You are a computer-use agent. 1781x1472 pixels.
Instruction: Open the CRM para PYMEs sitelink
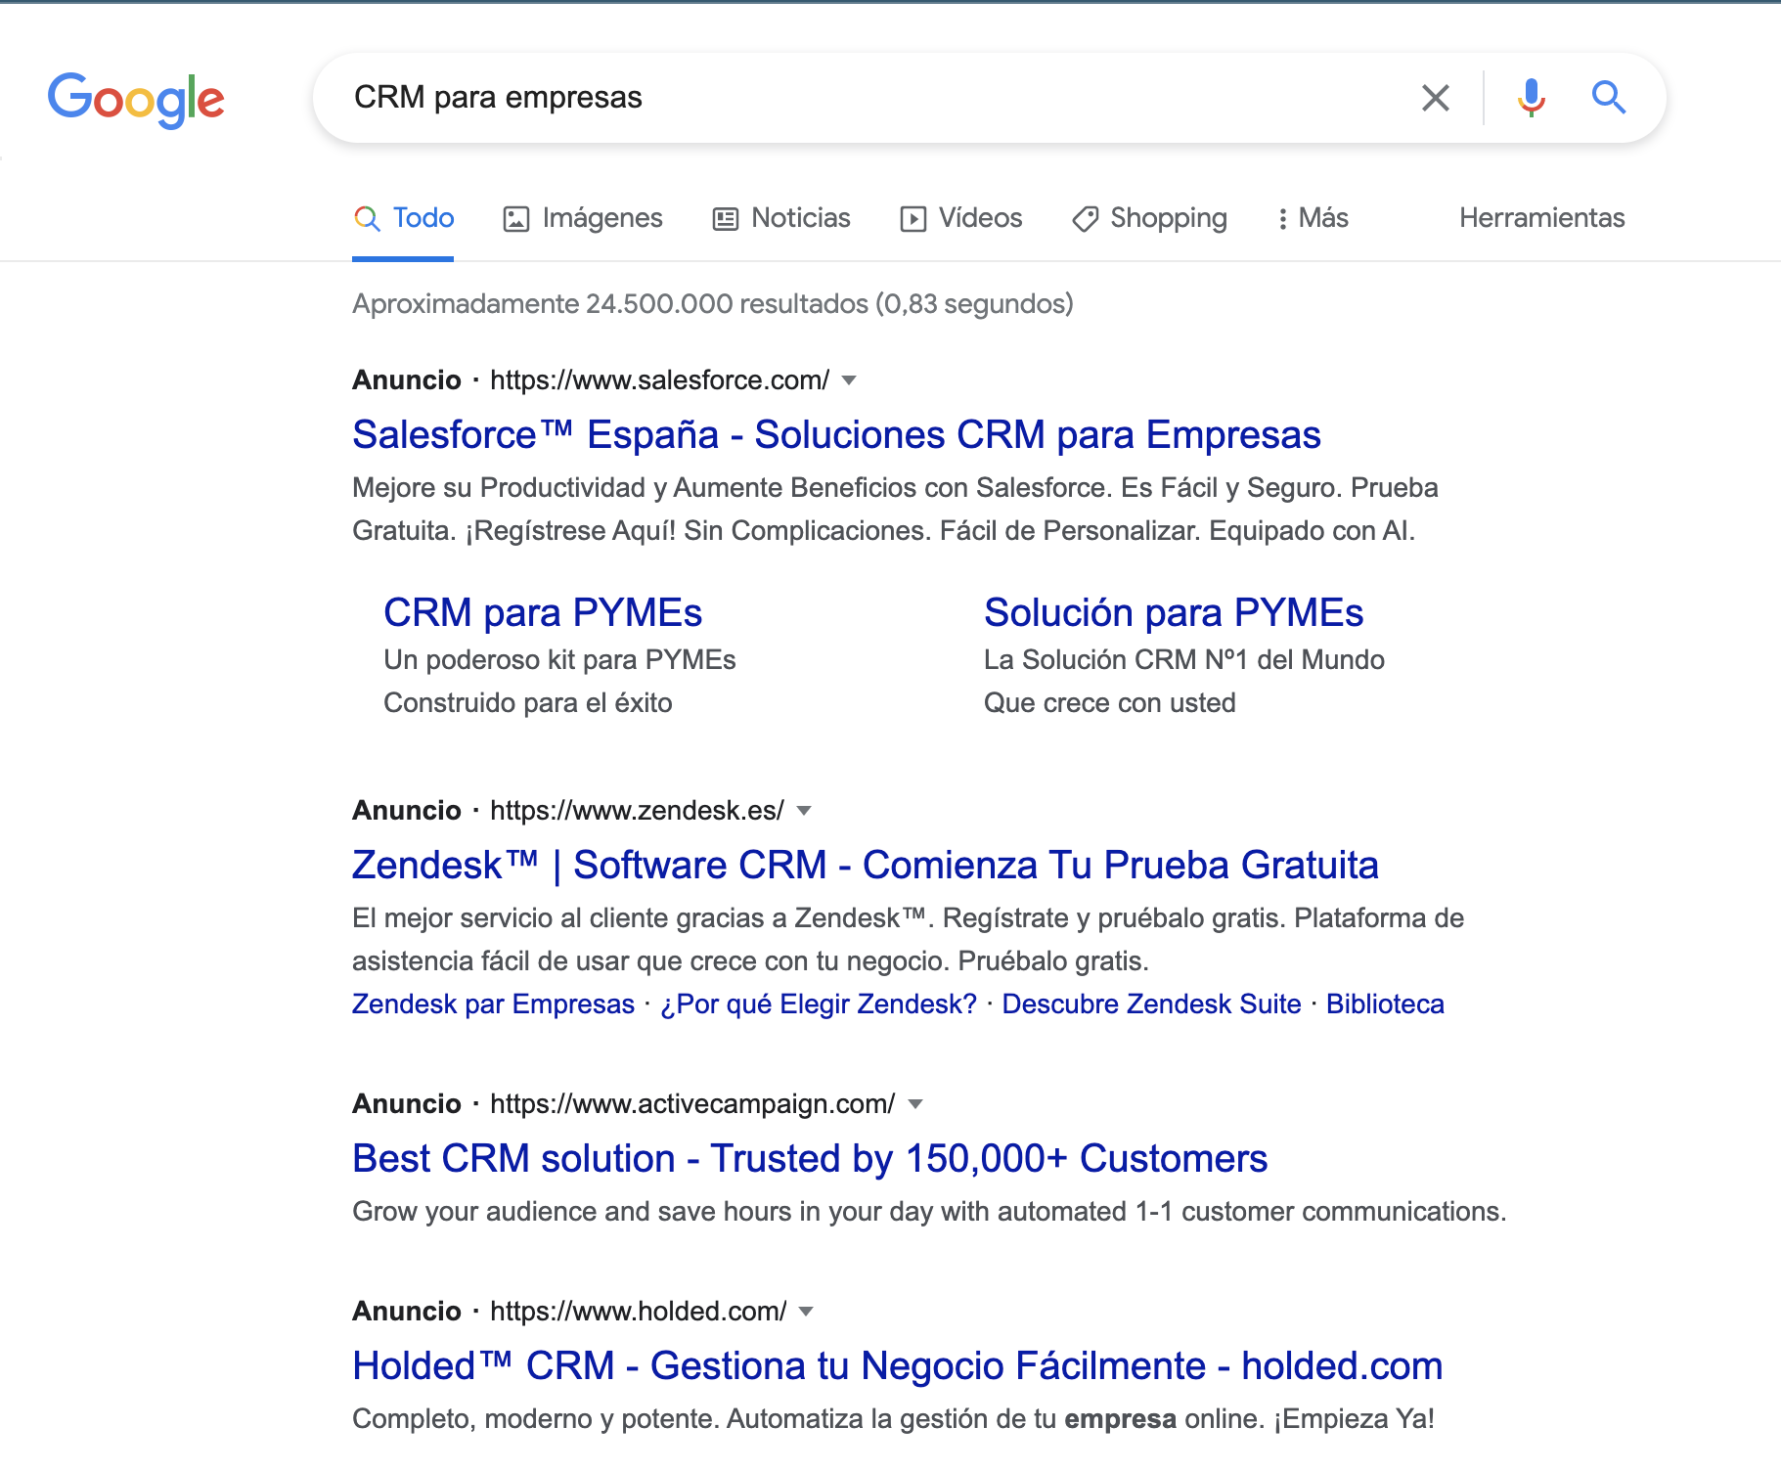543,613
